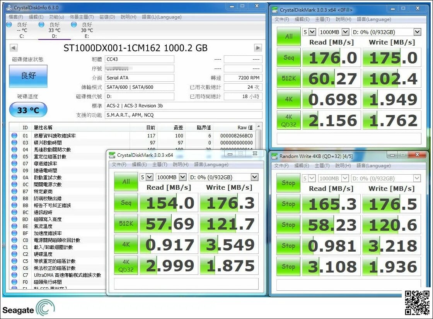Click the SMART attribute list scrollbar up arrow
The height and width of the screenshot is (319, 433).
coord(259,126)
